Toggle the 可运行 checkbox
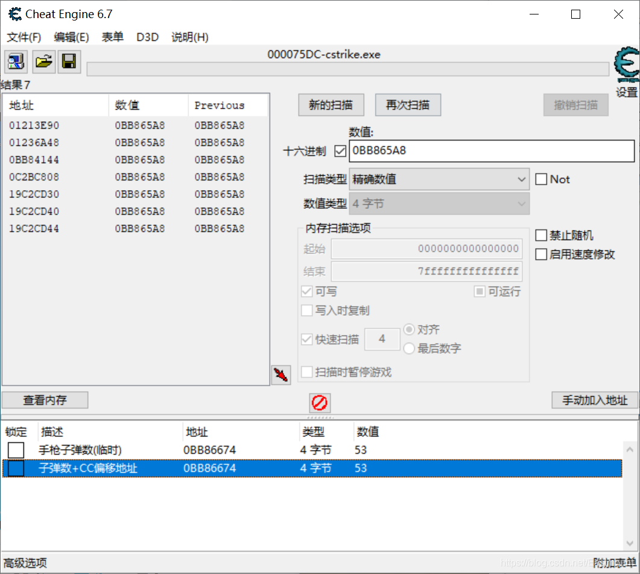 tap(480, 292)
